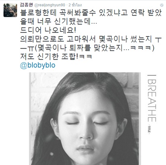Click the line with 퇴짜를 맞았는지...ㅋㅋㅋ
The height and width of the screenshot is (165, 166).
[87, 48]
